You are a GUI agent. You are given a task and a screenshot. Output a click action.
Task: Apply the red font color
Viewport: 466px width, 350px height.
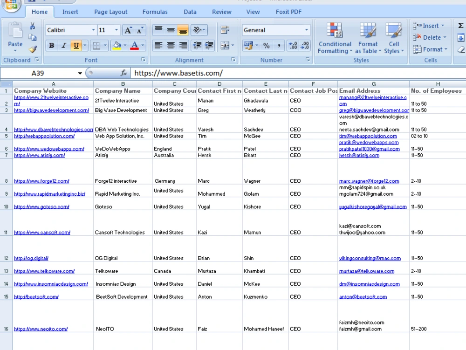(x=134, y=46)
